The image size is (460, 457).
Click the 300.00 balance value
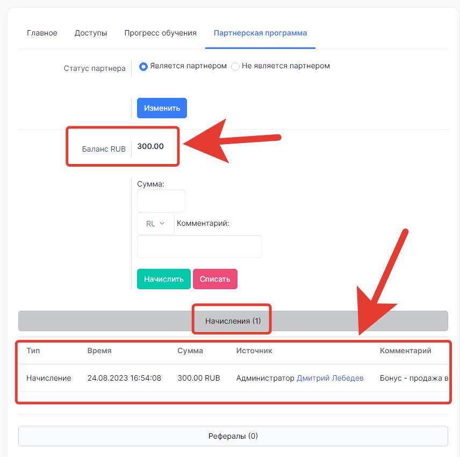click(x=150, y=146)
